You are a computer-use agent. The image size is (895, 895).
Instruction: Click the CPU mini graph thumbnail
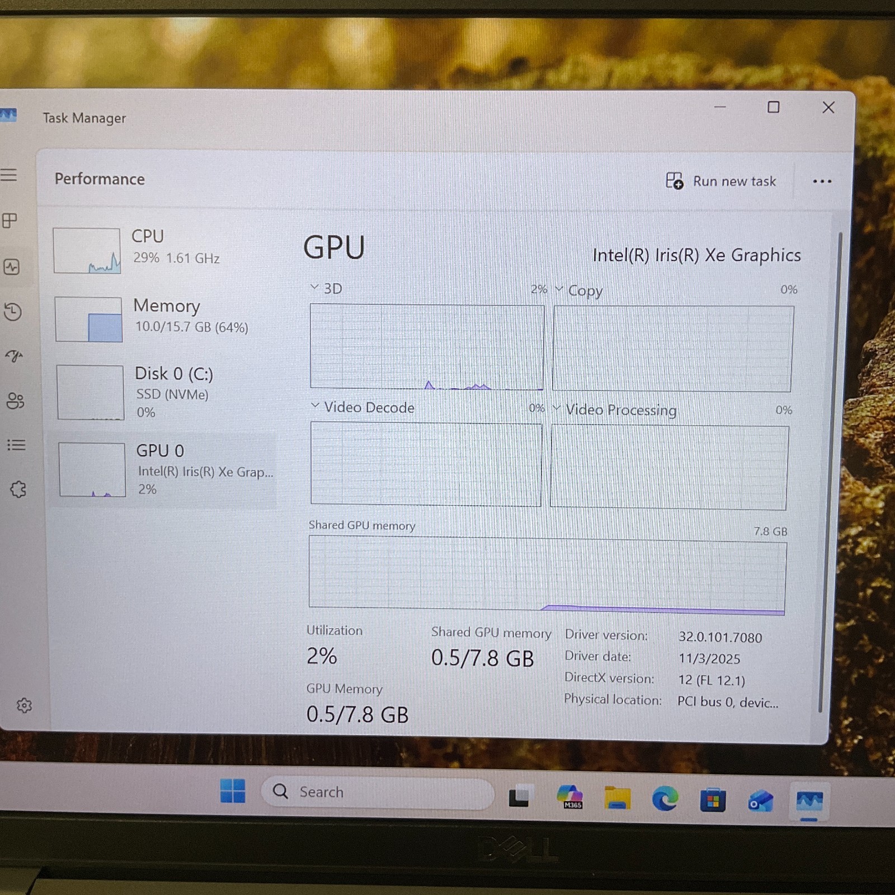point(87,251)
